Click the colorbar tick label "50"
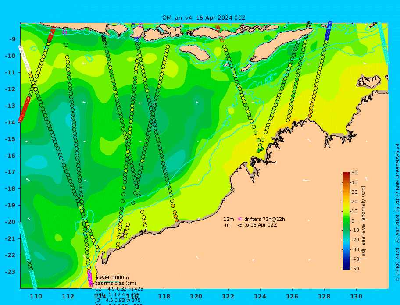This screenshot has width=400, height=305. click(x=354, y=173)
